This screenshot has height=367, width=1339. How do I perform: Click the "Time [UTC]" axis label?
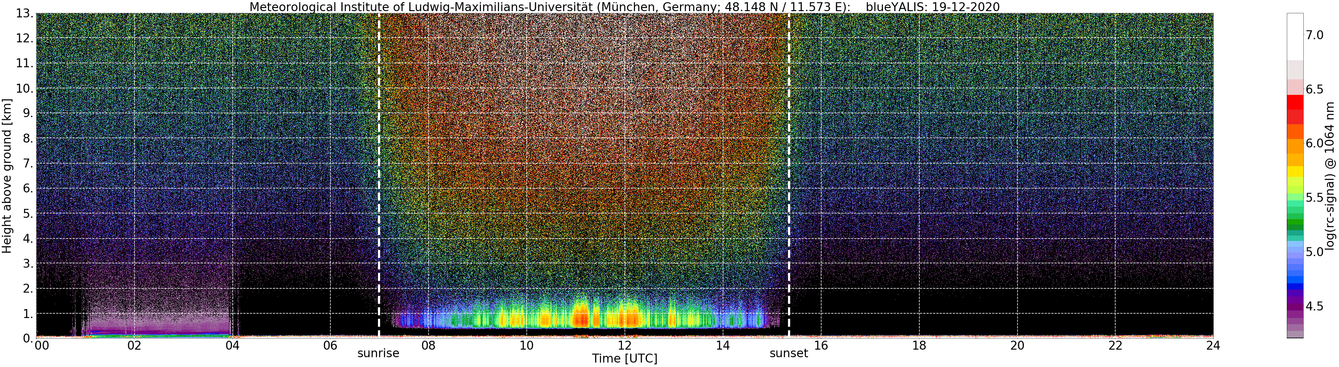click(624, 359)
